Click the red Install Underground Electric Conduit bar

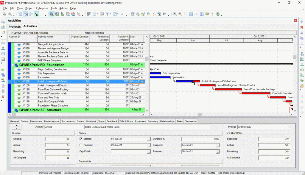click(208, 85)
